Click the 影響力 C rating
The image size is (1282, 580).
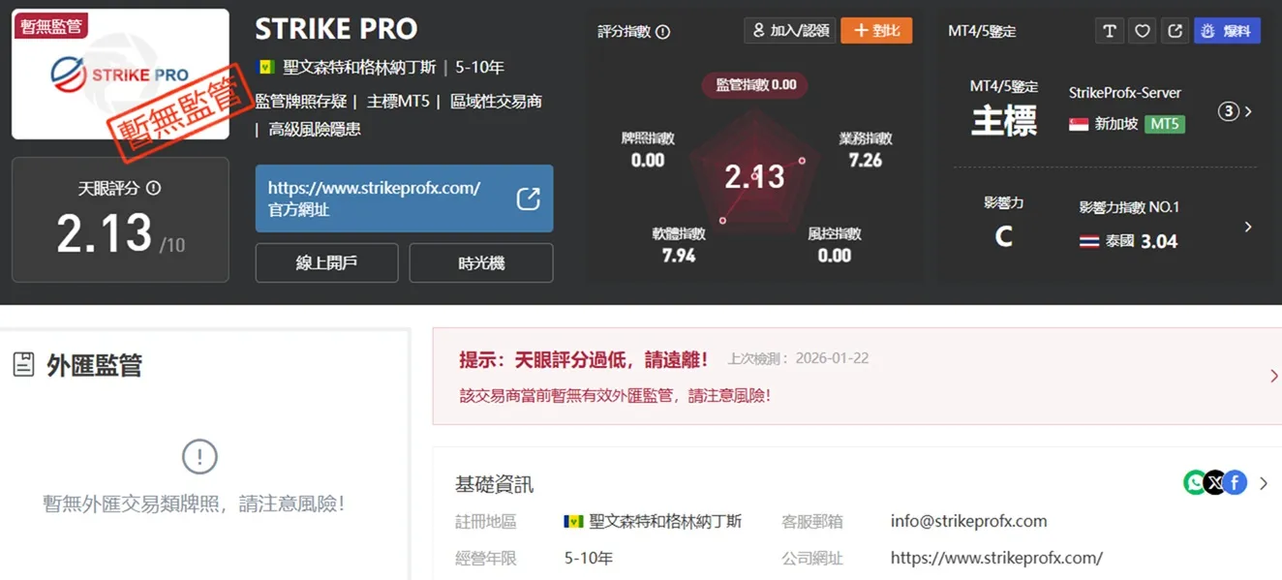coord(1003,236)
